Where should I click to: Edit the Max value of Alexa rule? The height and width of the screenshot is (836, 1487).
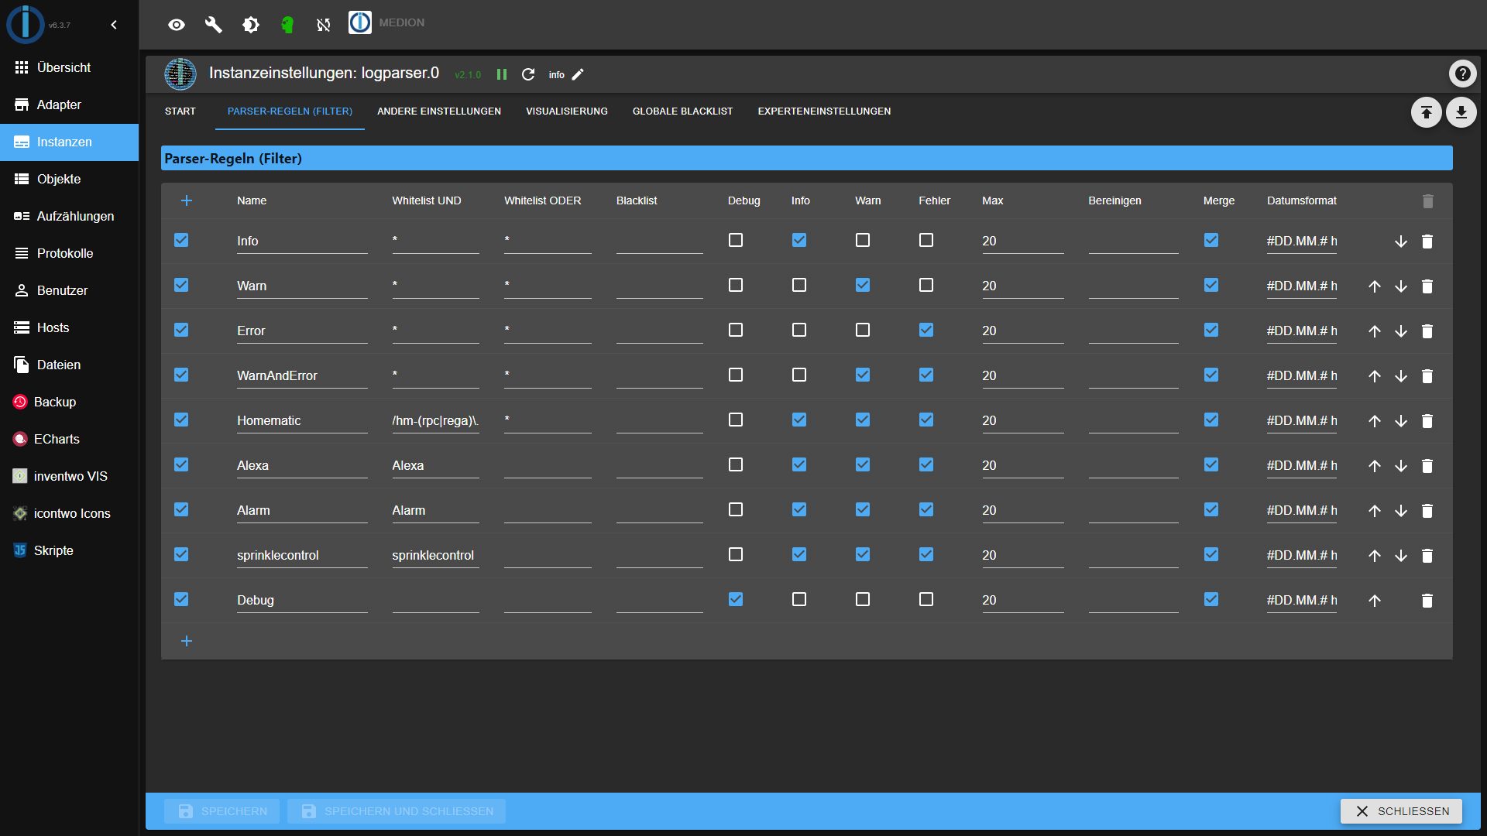tap(1022, 466)
